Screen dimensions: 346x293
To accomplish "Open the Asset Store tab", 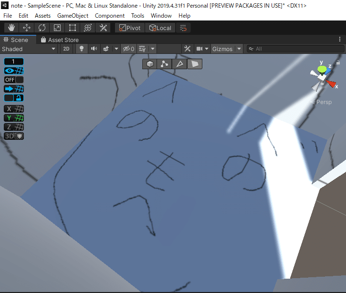I will tap(60, 40).
